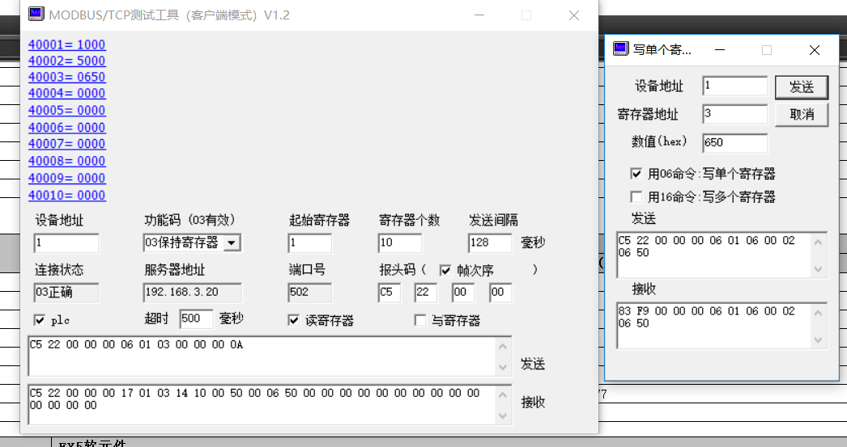
Task: Click the MODBUS/TCP tool title bar icon
Action: coord(36,15)
